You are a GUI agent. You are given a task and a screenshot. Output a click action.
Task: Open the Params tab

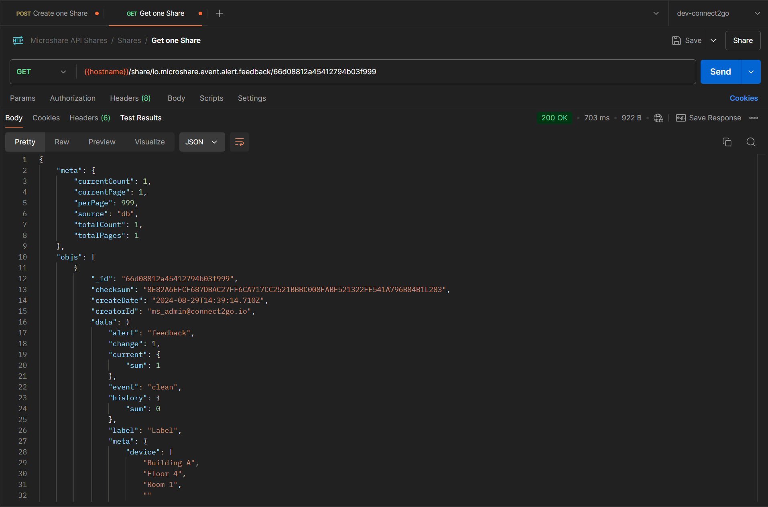[x=23, y=98]
